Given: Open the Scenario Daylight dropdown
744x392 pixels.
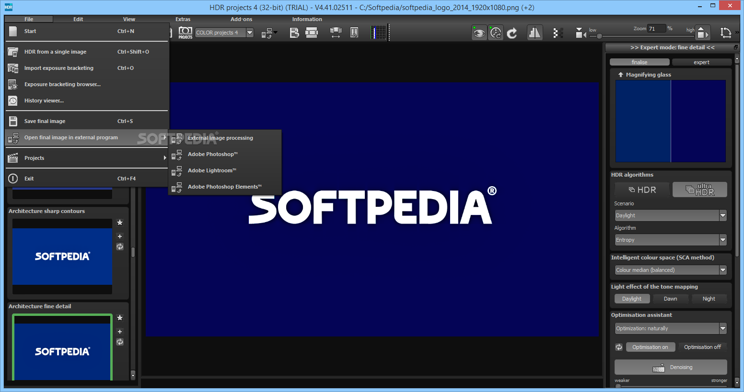Looking at the screenshot, I should pyautogui.click(x=671, y=215).
